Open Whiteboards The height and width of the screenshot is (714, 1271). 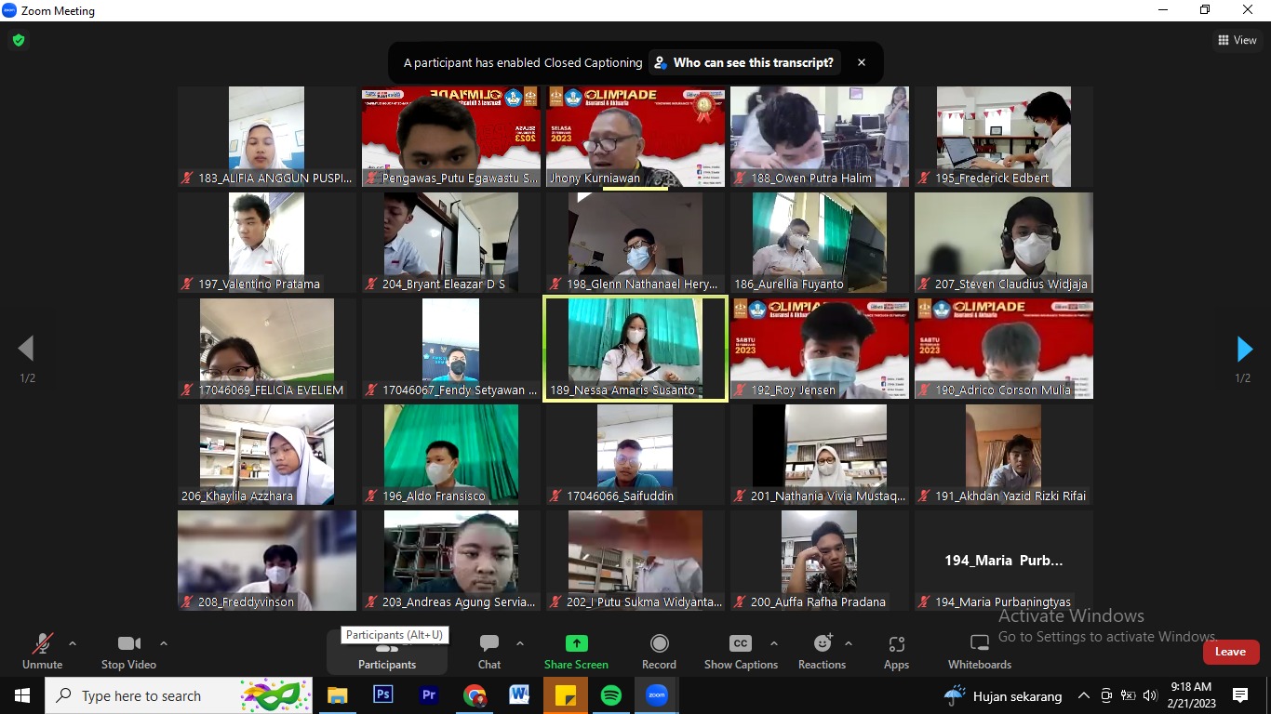click(980, 651)
